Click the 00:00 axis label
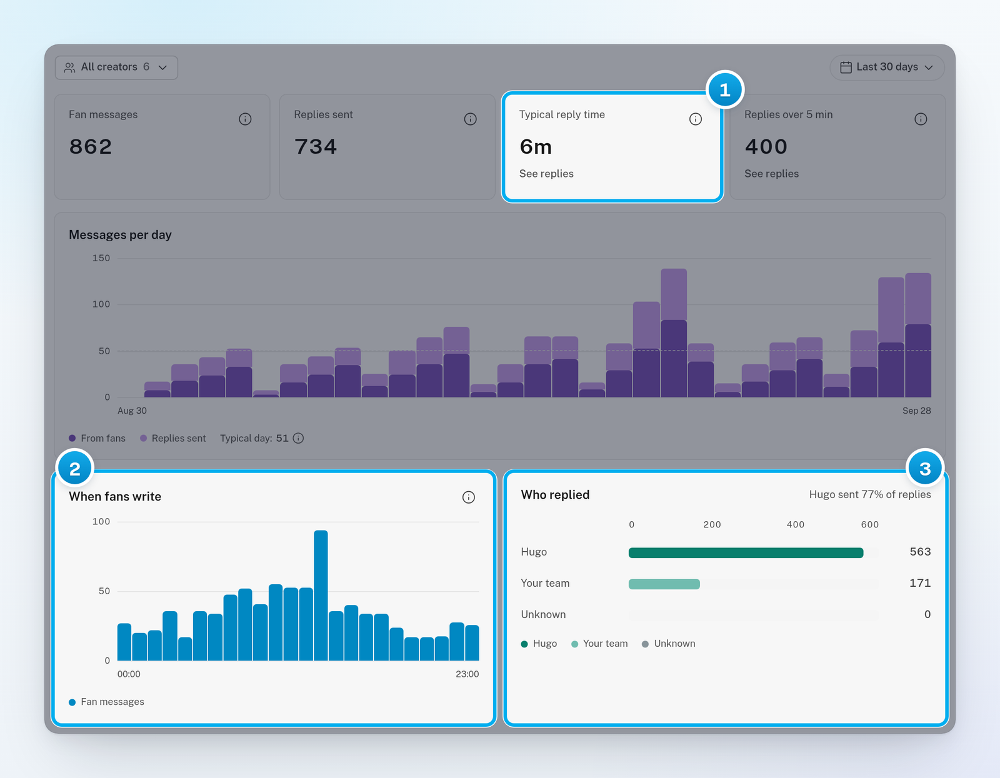Screen dimensions: 1000x778 click(x=129, y=674)
